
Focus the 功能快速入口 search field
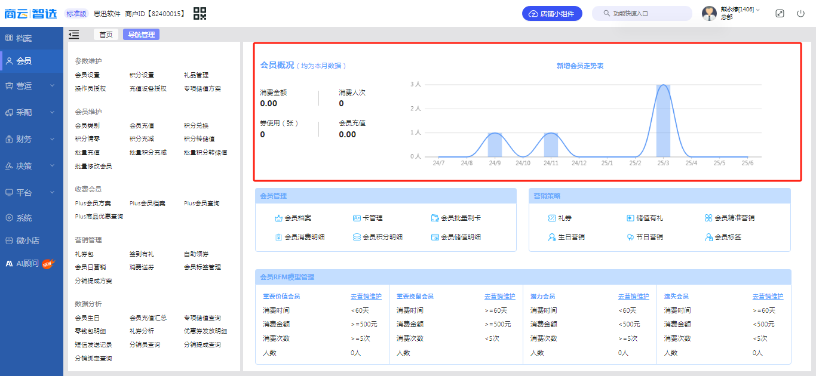(642, 13)
